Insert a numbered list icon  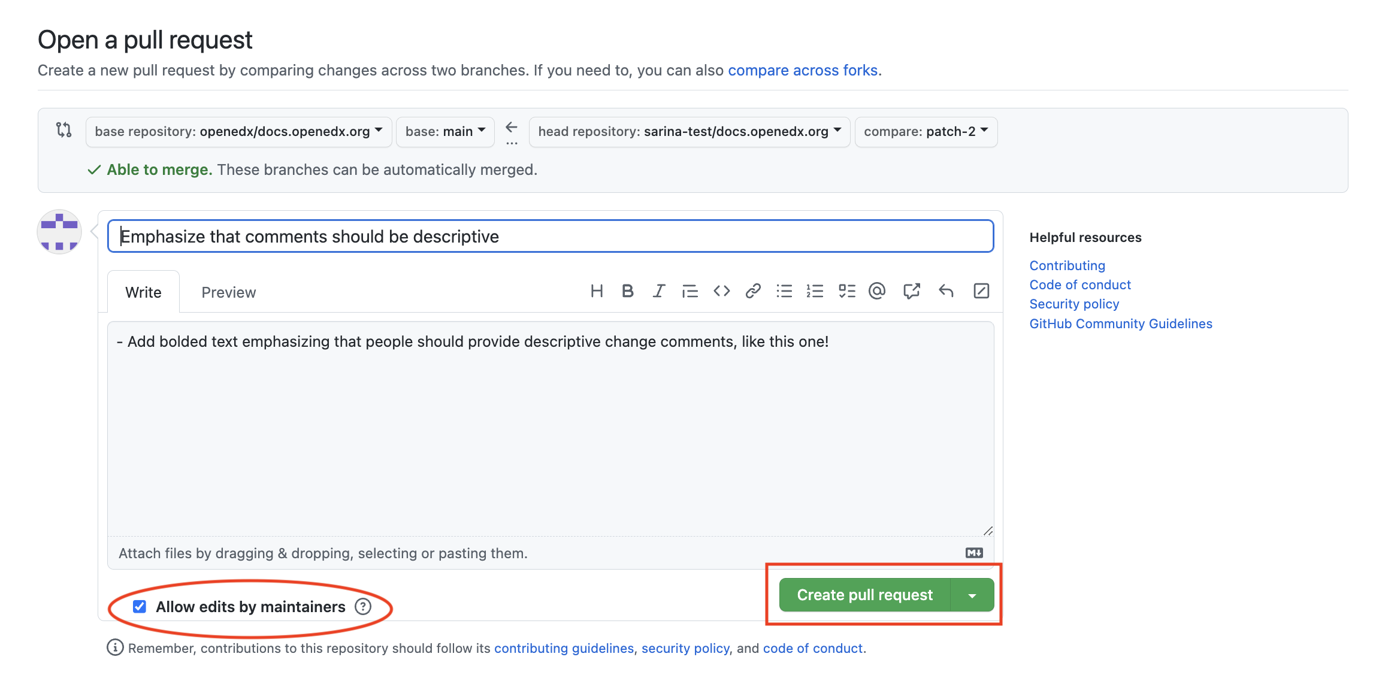pos(815,291)
